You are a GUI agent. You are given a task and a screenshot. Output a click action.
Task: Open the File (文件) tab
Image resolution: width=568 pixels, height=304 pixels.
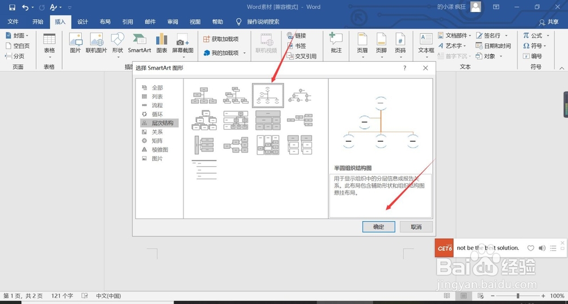[x=13, y=22]
